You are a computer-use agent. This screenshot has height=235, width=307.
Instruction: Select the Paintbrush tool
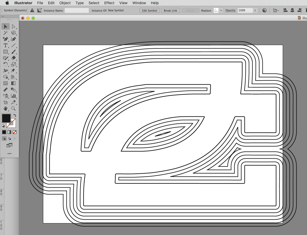tap(14, 52)
